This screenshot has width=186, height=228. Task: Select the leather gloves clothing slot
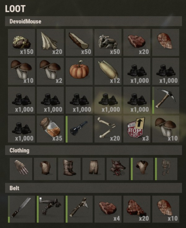pos(21,169)
